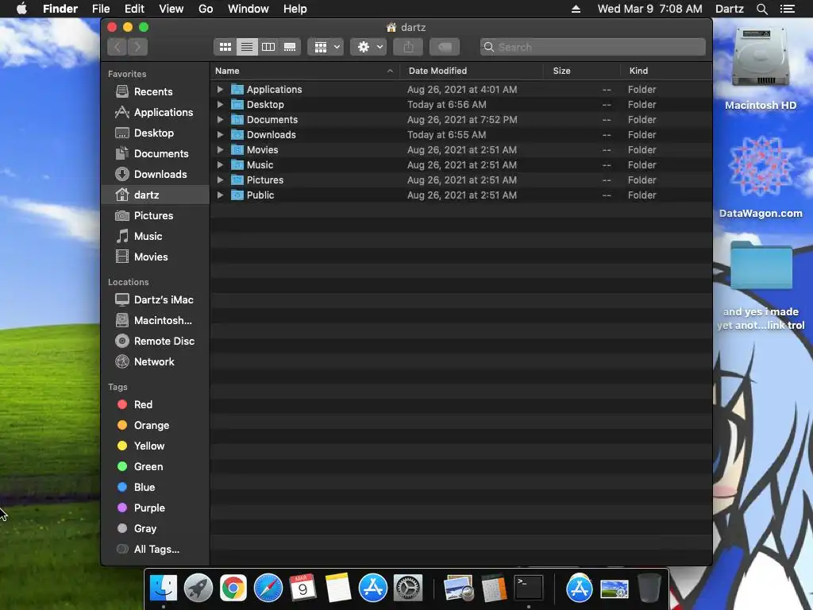This screenshot has width=813, height=610.
Task: Click the Share toolbar button
Action: [408, 47]
